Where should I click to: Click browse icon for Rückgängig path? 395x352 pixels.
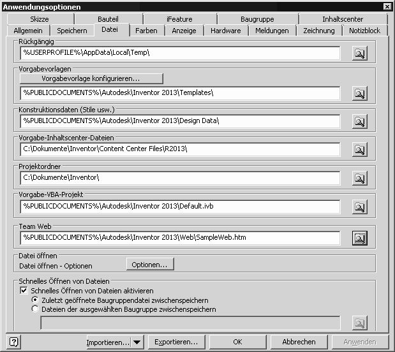(360, 54)
